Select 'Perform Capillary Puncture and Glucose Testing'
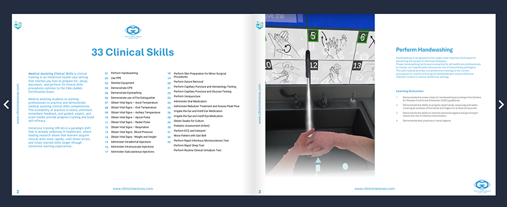The image size is (507, 207). pyautogui.click(x=203, y=92)
